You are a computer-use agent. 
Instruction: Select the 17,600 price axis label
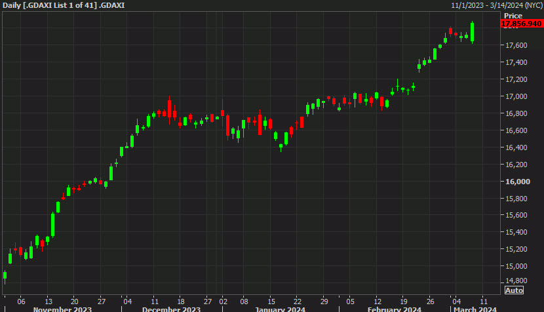pyautogui.click(x=516, y=45)
